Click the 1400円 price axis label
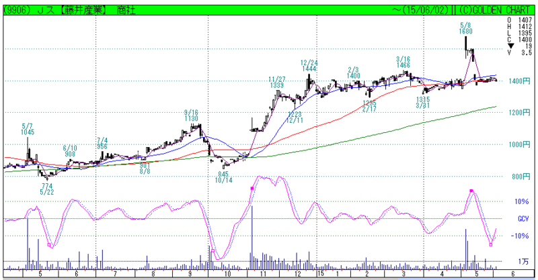The height and width of the screenshot is (280, 538). click(x=519, y=81)
